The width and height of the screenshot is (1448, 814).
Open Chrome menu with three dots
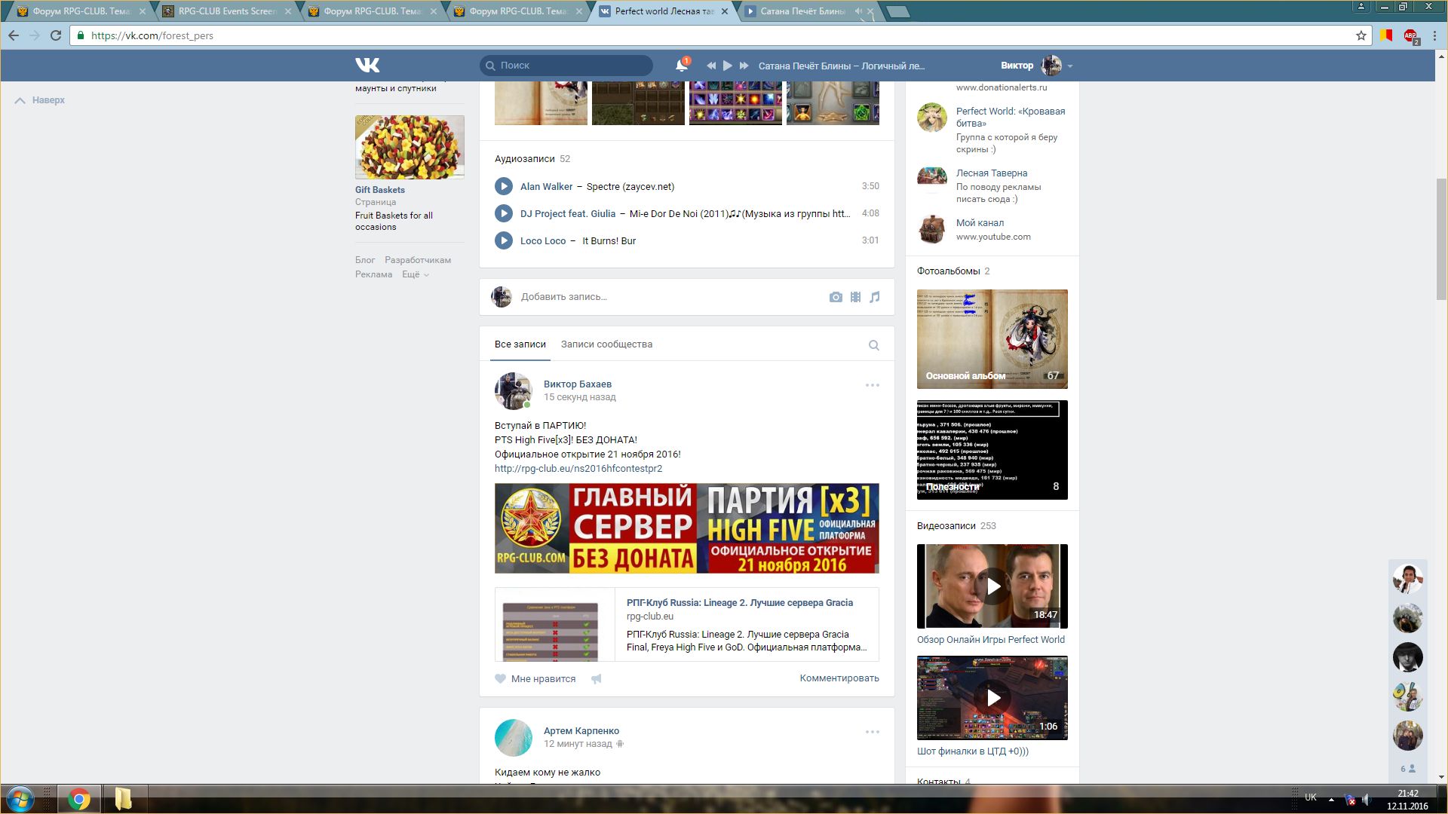[x=1434, y=35]
